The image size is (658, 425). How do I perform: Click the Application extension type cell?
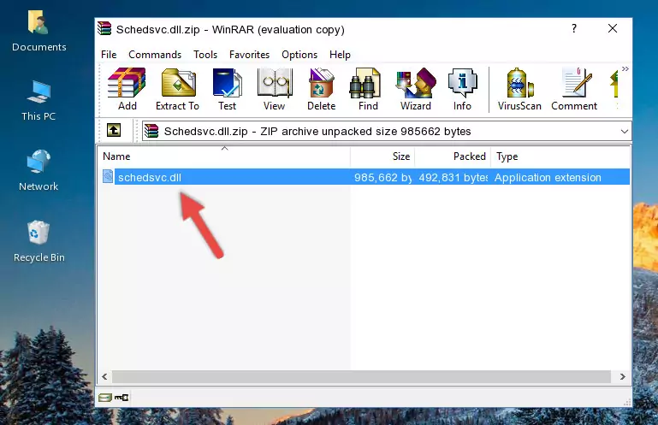(548, 178)
